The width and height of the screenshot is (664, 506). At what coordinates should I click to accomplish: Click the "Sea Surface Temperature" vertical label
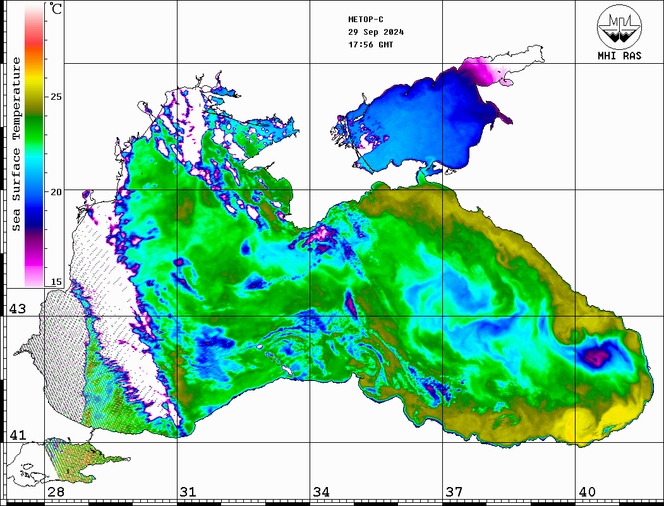[16, 144]
